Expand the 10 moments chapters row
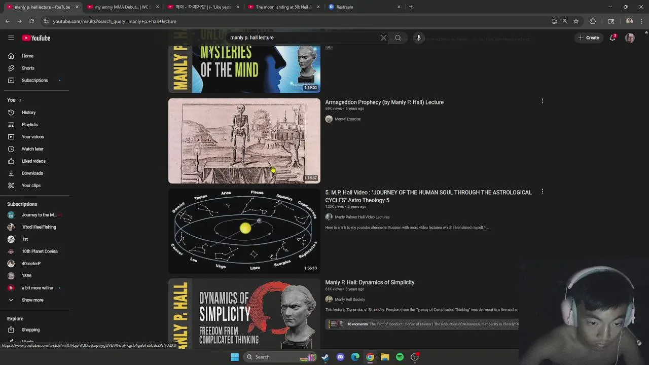This screenshot has height=365, width=649. (422, 324)
